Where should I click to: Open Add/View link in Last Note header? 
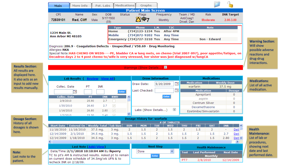tap(96, 147)
